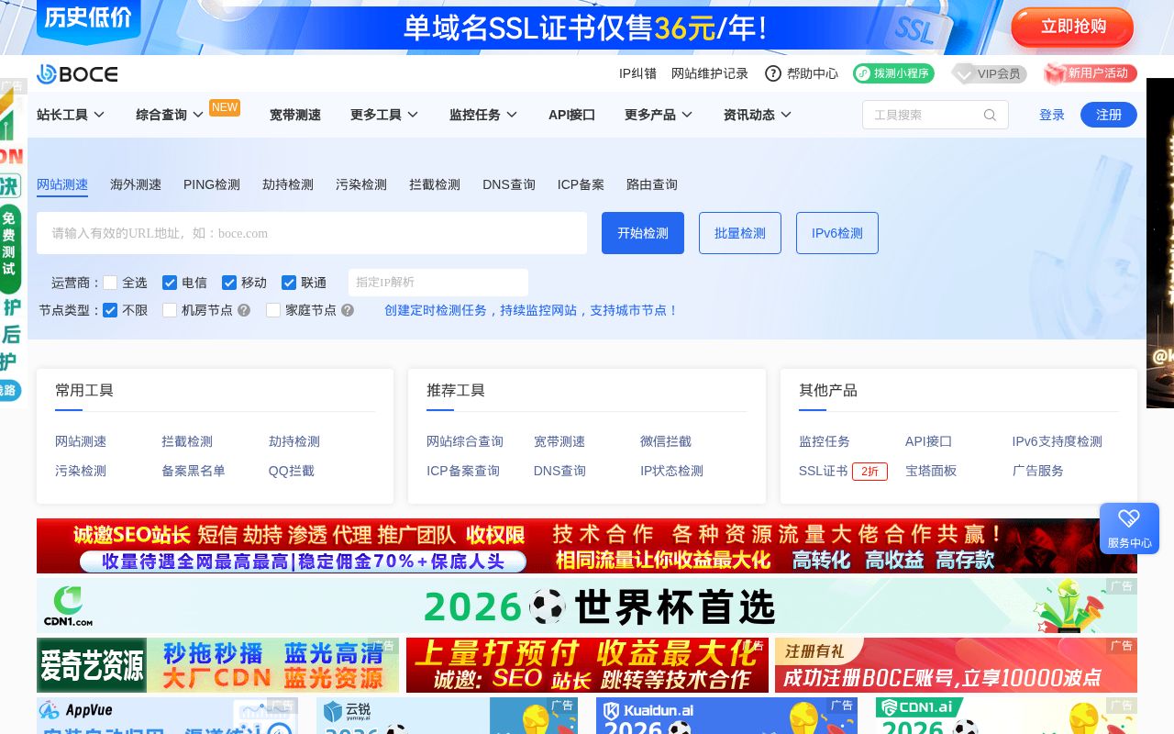This screenshot has width=1174, height=734.
Task: Enable the 机房节点 node type checkbox
Action: pos(170,310)
